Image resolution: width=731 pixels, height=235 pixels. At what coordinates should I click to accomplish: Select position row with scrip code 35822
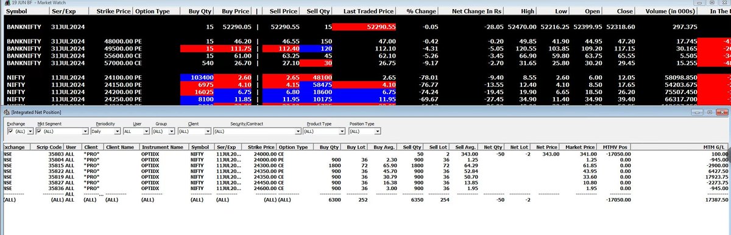(x=365, y=171)
